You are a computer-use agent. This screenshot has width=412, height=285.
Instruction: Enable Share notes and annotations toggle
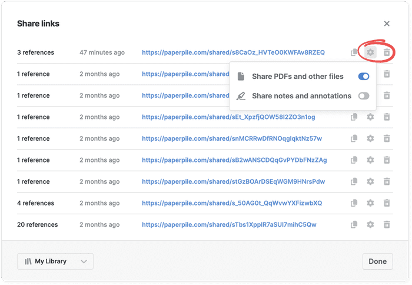click(x=363, y=96)
